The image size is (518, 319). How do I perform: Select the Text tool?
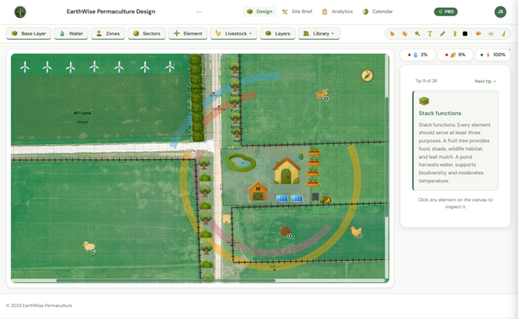pyautogui.click(x=430, y=34)
